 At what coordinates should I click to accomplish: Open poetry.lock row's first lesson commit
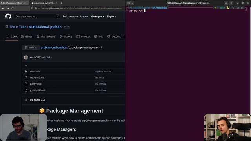100,84
